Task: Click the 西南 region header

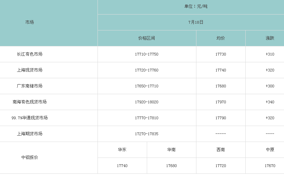Action: 221,150
